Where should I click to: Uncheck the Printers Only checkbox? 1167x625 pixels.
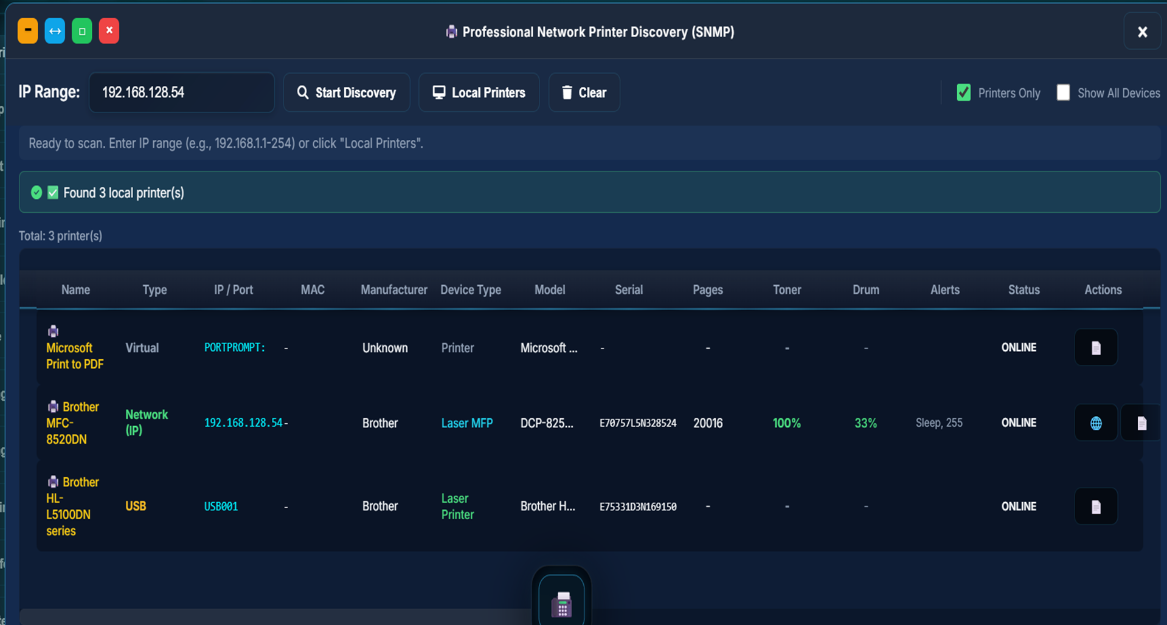[963, 92]
